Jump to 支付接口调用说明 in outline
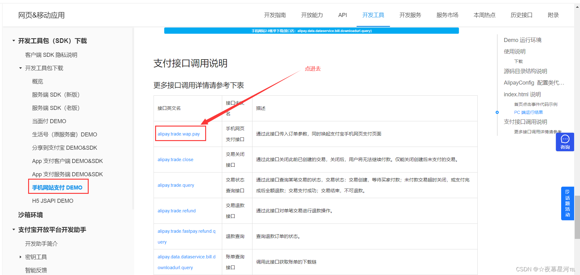This screenshot has width=580, height=275. click(525, 122)
